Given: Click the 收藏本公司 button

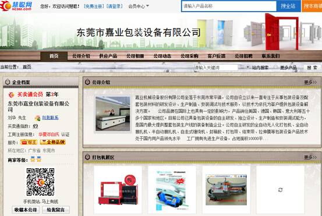Looking at the screenshot, I should point(26,210).
